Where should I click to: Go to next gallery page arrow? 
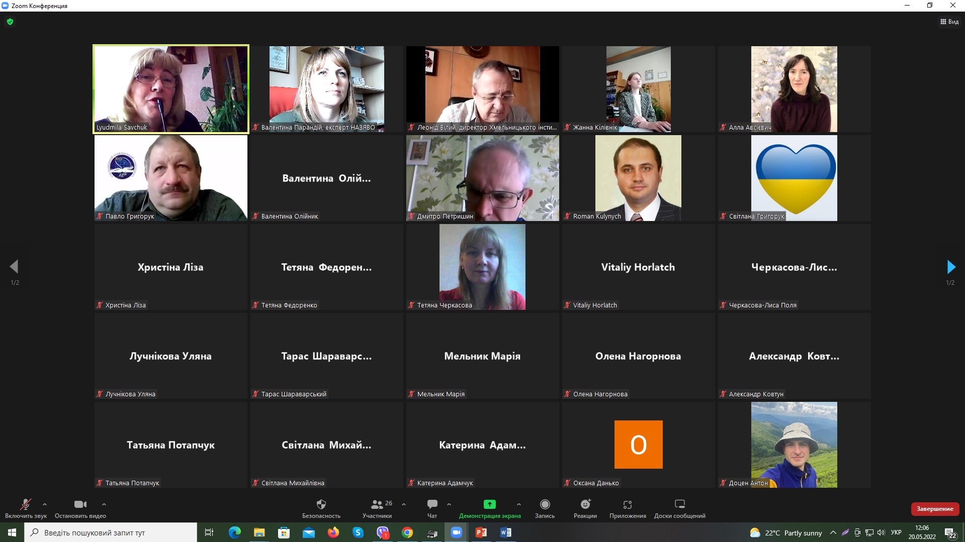[950, 267]
